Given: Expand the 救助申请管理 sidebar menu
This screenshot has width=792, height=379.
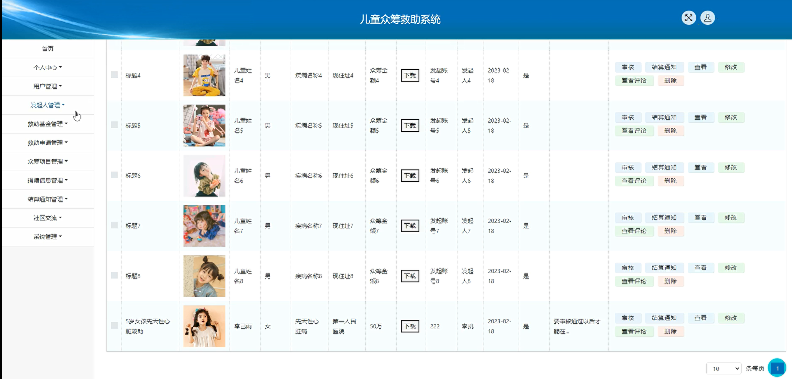Looking at the screenshot, I should pyautogui.click(x=48, y=143).
